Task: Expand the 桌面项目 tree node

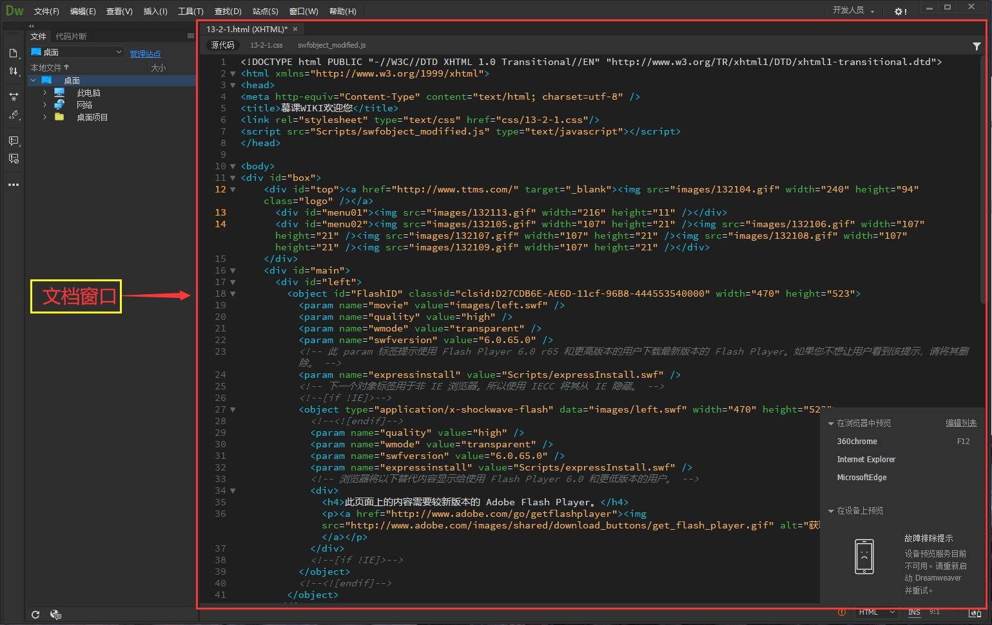Action: pos(44,117)
